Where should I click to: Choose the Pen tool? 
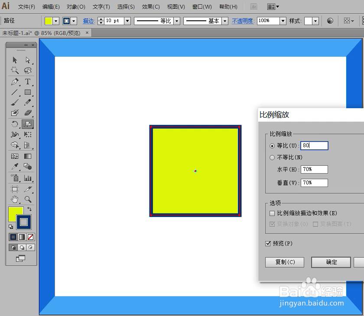(x=15, y=82)
